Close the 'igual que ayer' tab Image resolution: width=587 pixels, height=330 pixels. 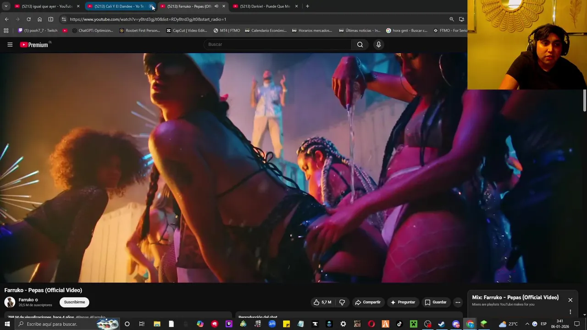[78, 6]
